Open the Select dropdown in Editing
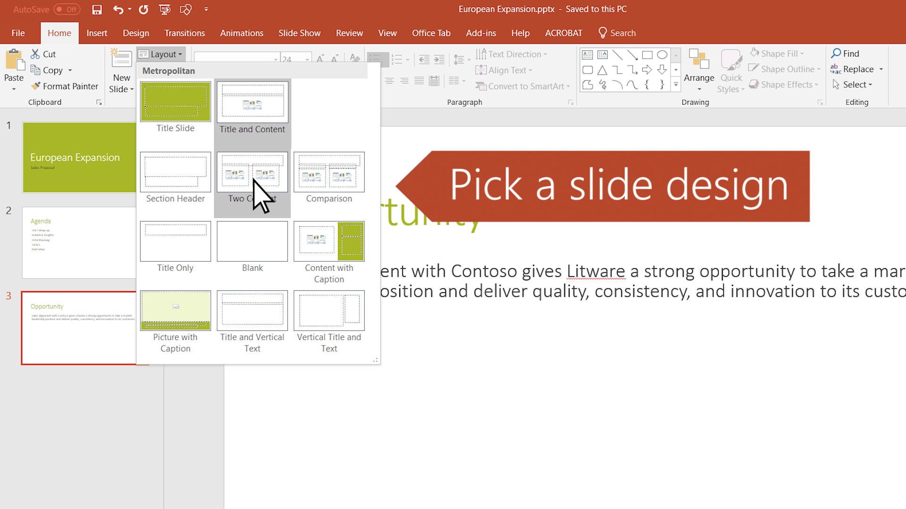The image size is (906, 509). [852, 84]
